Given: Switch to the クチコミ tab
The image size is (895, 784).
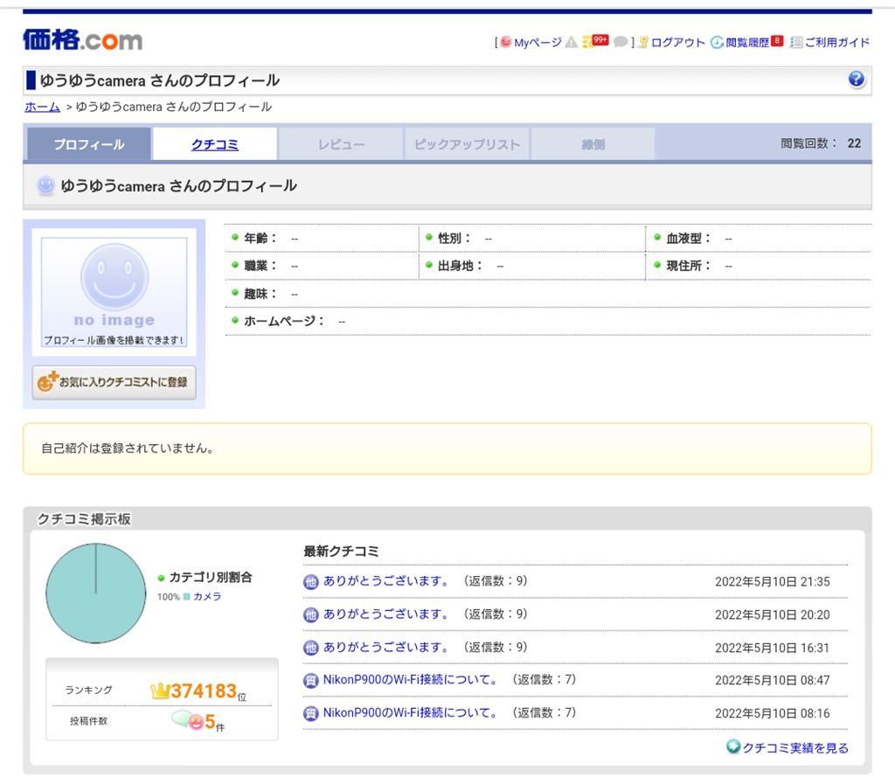Looking at the screenshot, I should click(215, 144).
